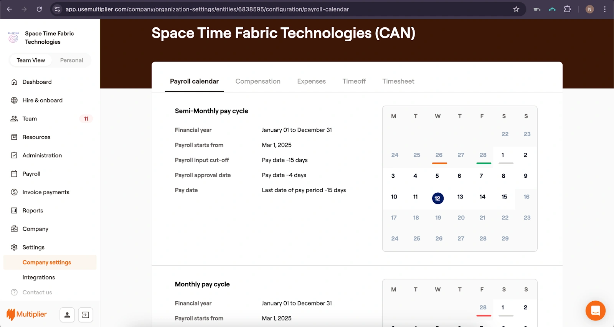614x327 pixels.
Task: Click 'Monthly pay cycle' heading
Action: click(x=202, y=284)
